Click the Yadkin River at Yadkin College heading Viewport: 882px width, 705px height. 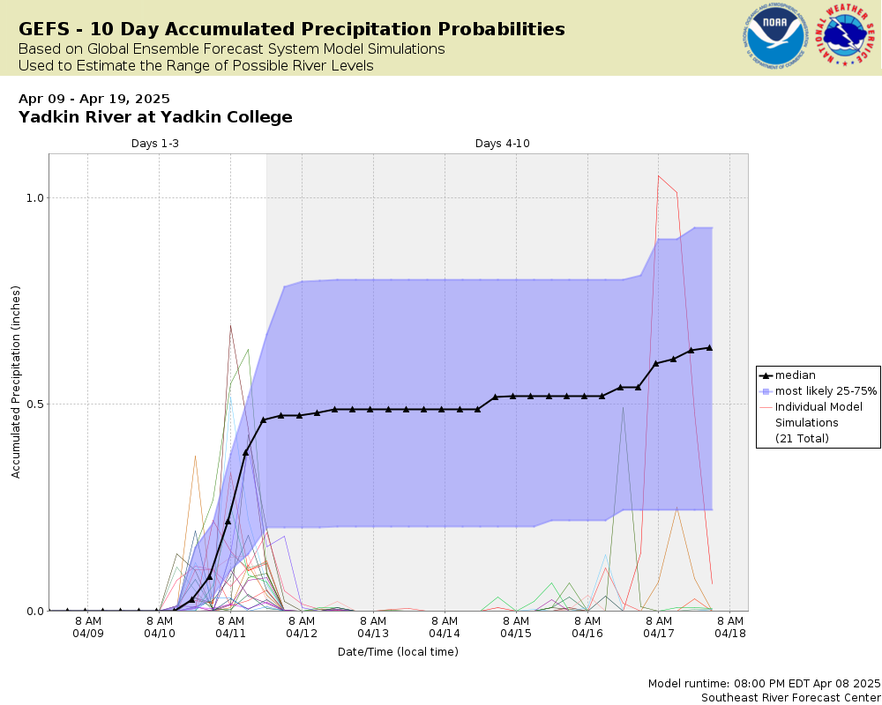point(155,117)
